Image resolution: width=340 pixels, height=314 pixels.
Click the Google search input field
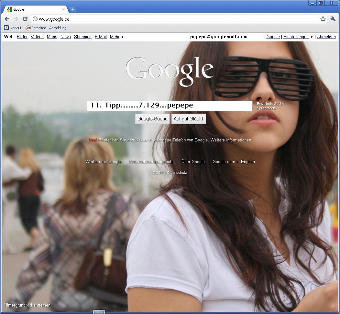coord(170,106)
